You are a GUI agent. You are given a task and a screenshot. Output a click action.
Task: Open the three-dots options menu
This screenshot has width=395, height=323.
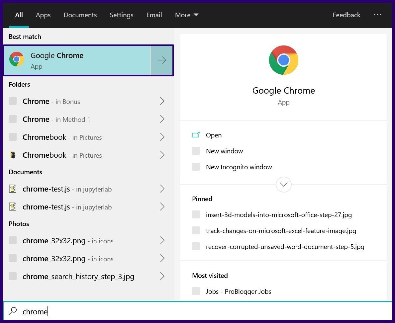(377, 15)
